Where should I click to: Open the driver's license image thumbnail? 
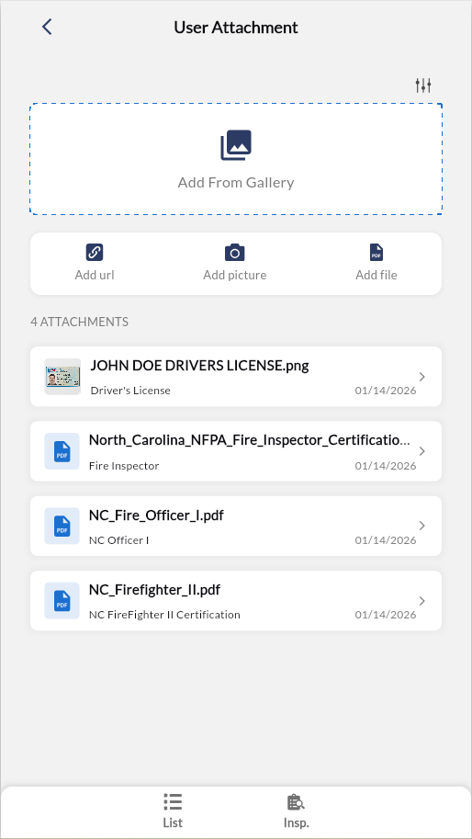click(62, 377)
